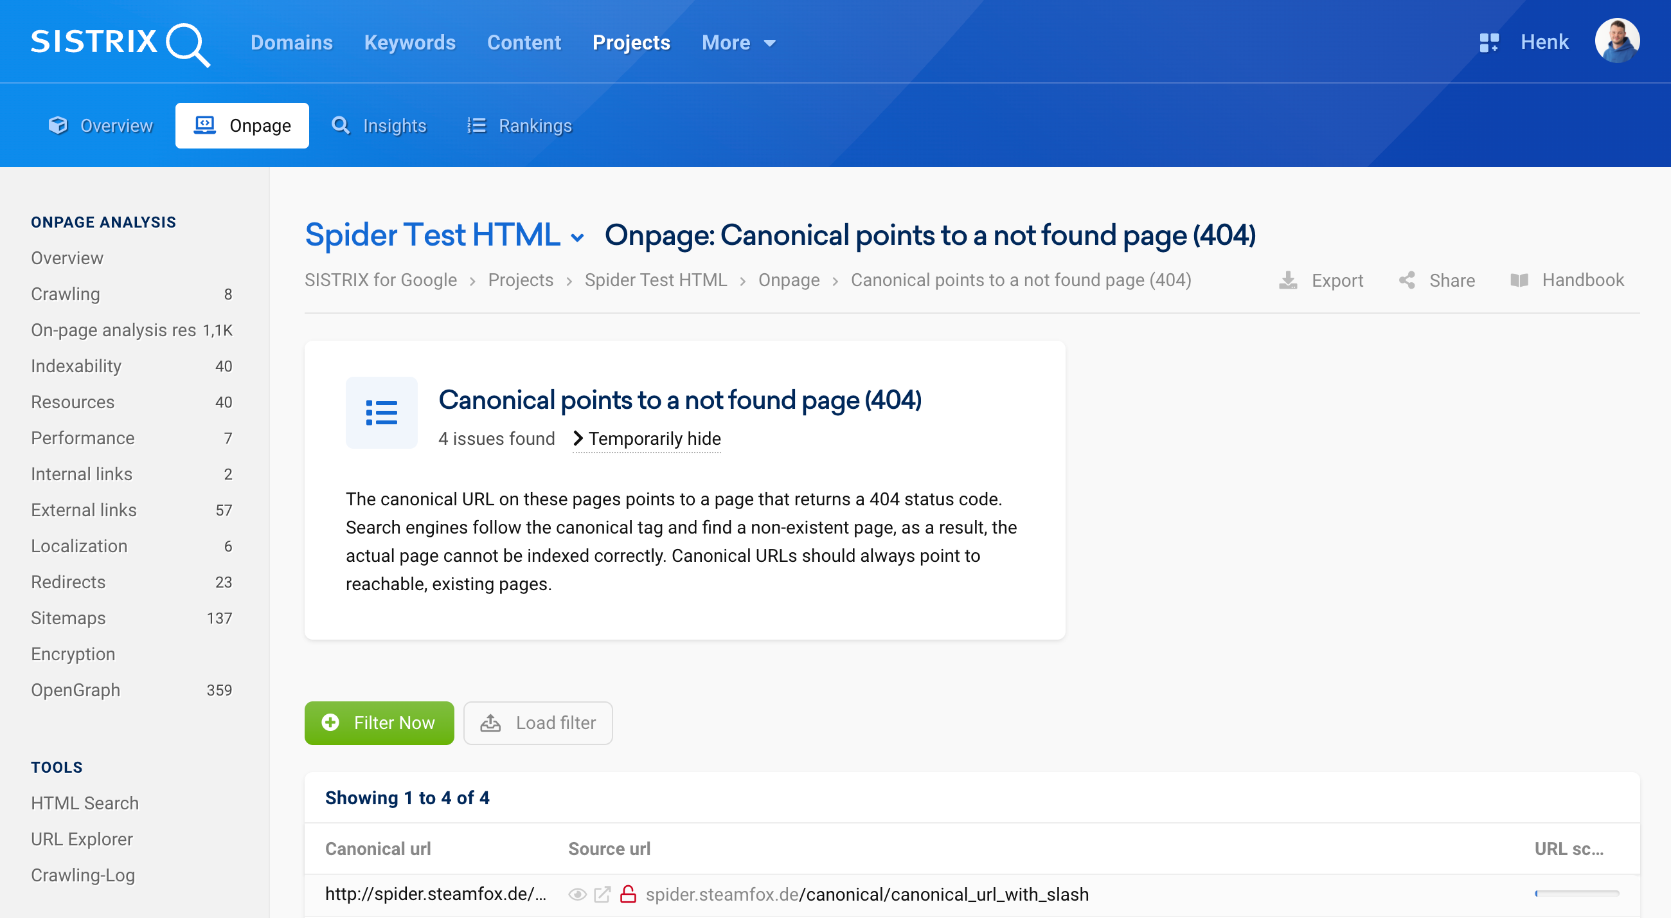The image size is (1671, 918).
Task: Click the Export download icon
Action: (x=1287, y=280)
